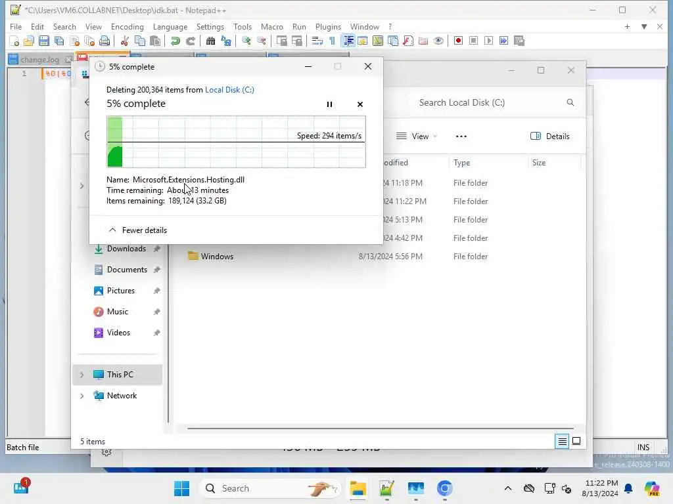Show hidden icons in system tray
The image size is (673, 504).
508,488
